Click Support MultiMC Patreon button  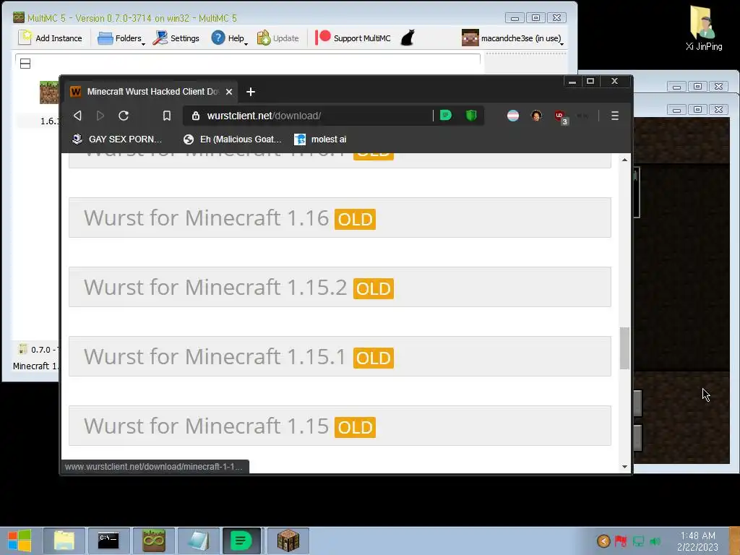coord(353,38)
